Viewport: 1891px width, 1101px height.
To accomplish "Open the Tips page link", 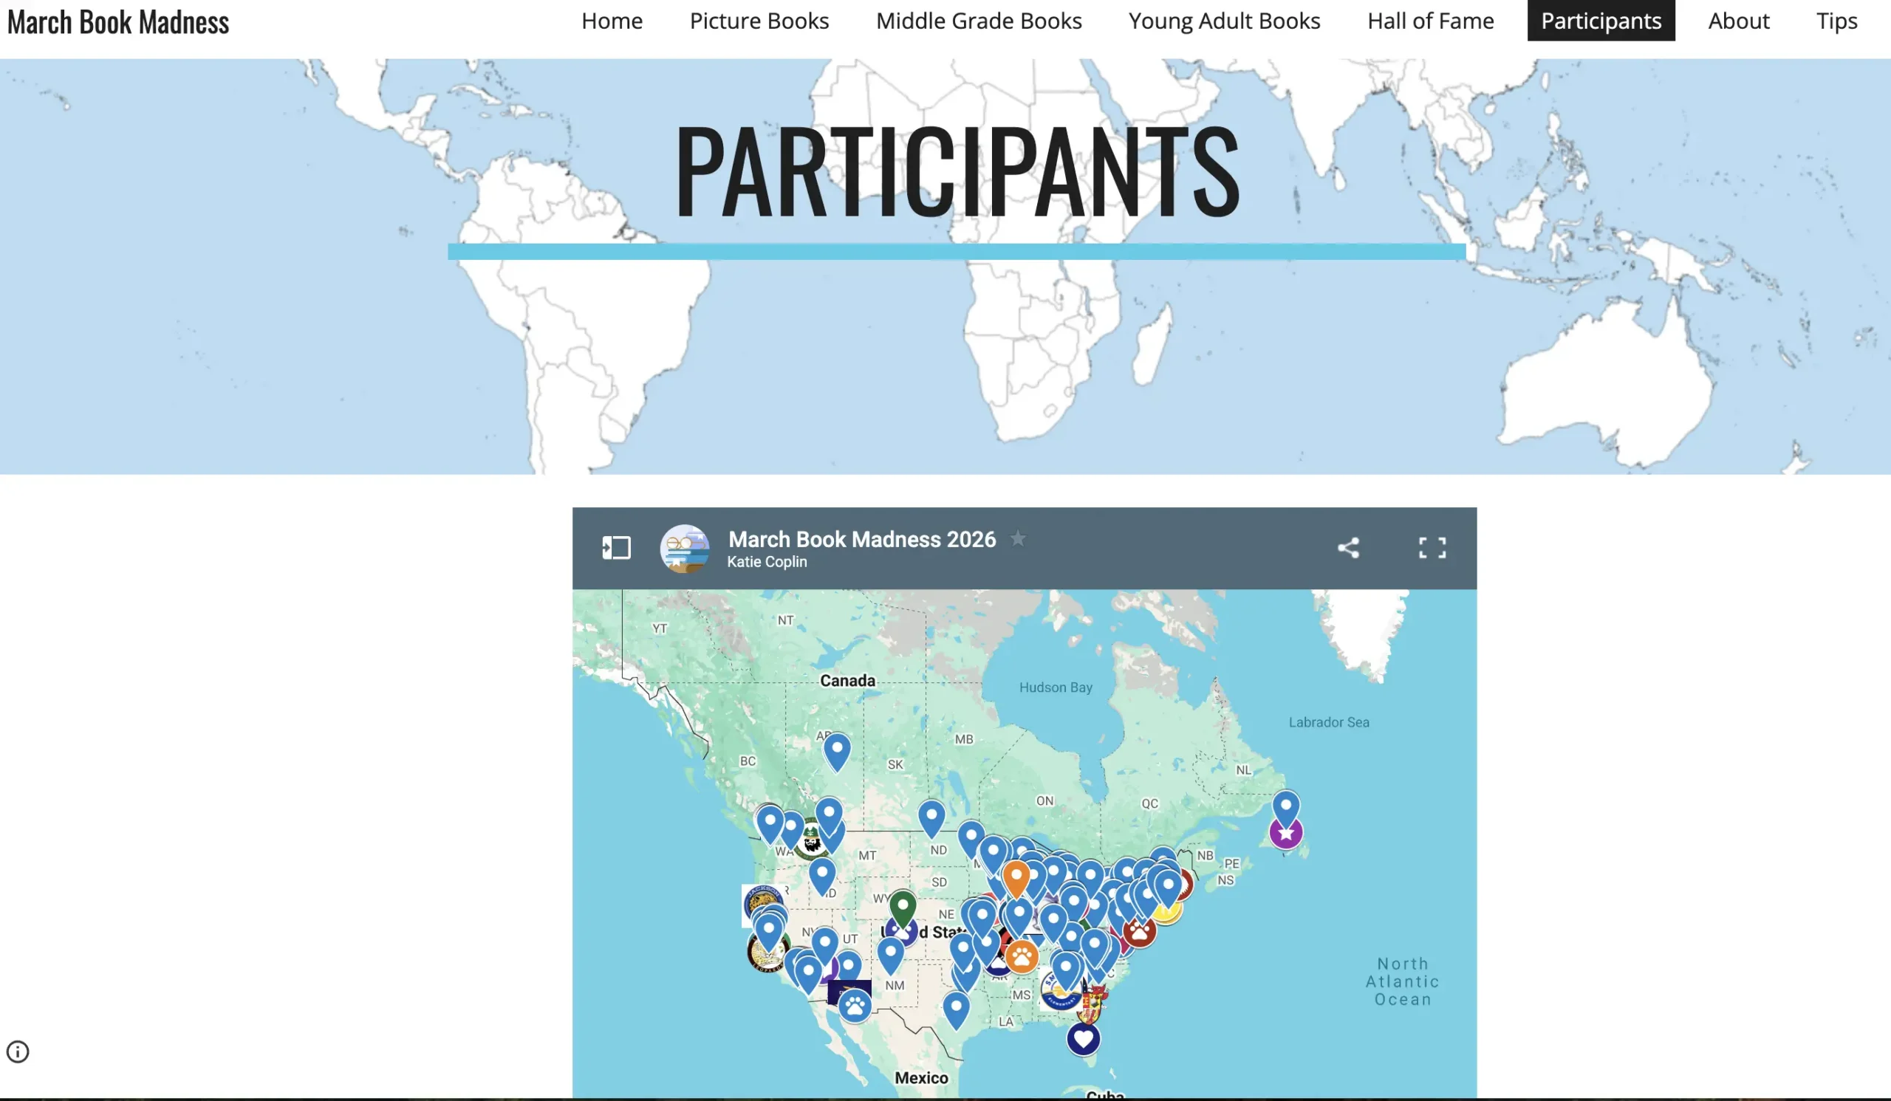I will click(1836, 21).
